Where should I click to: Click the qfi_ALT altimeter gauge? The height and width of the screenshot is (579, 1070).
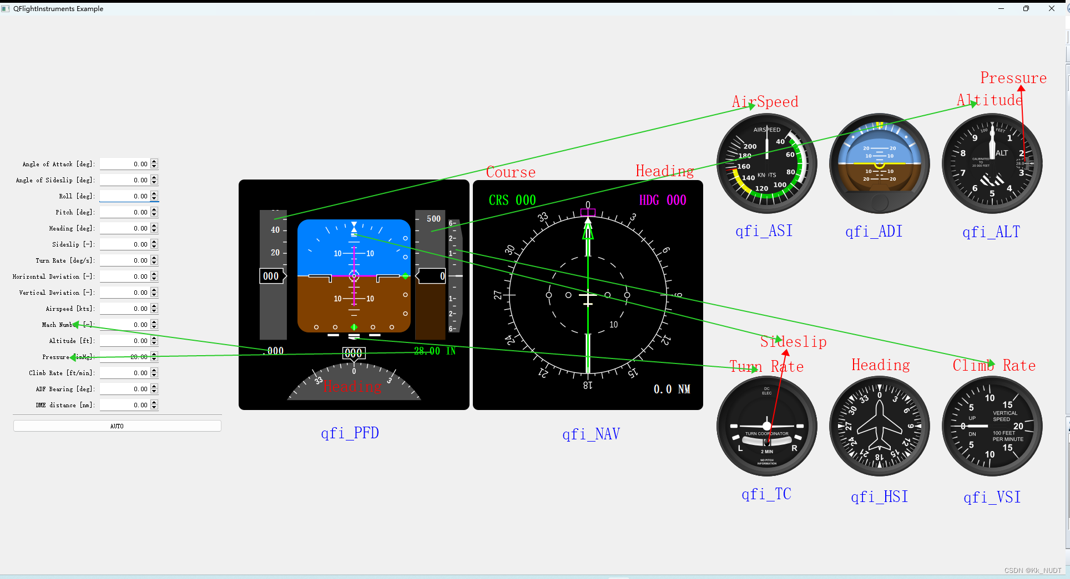(x=992, y=163)
